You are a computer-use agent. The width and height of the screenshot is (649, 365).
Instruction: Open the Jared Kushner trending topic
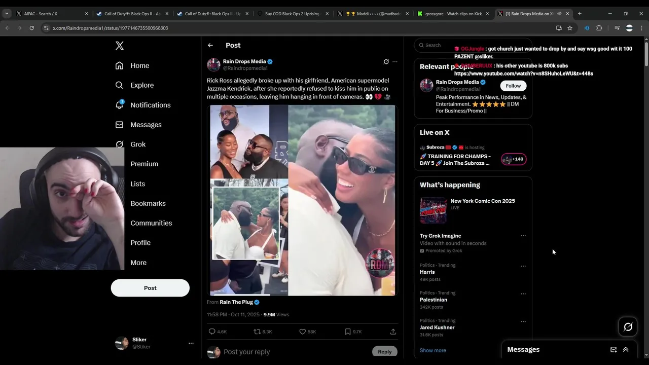click(x=437, y=327)
